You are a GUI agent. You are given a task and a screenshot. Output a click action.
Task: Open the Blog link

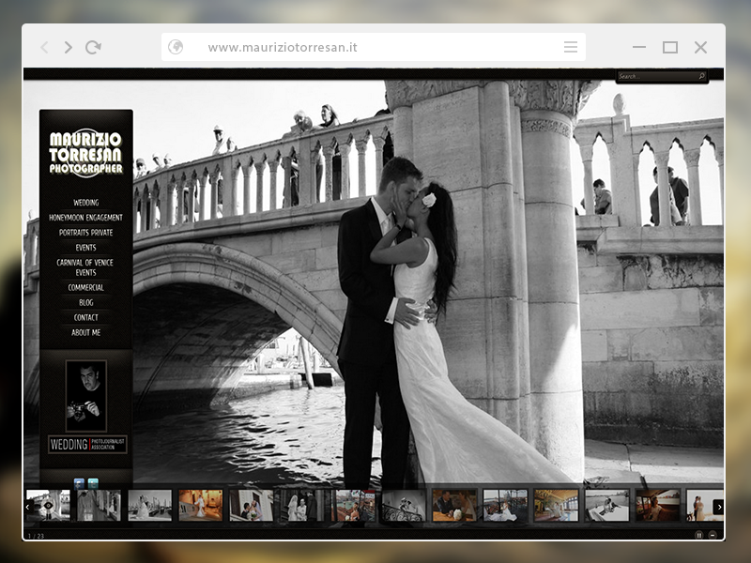click(x=86, y=303)
